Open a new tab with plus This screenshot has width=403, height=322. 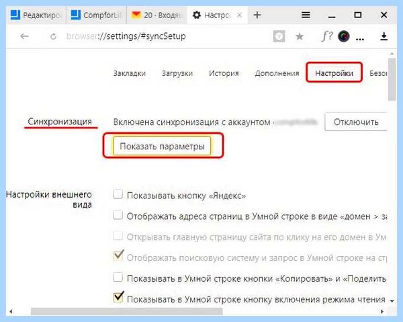point(257,15)
